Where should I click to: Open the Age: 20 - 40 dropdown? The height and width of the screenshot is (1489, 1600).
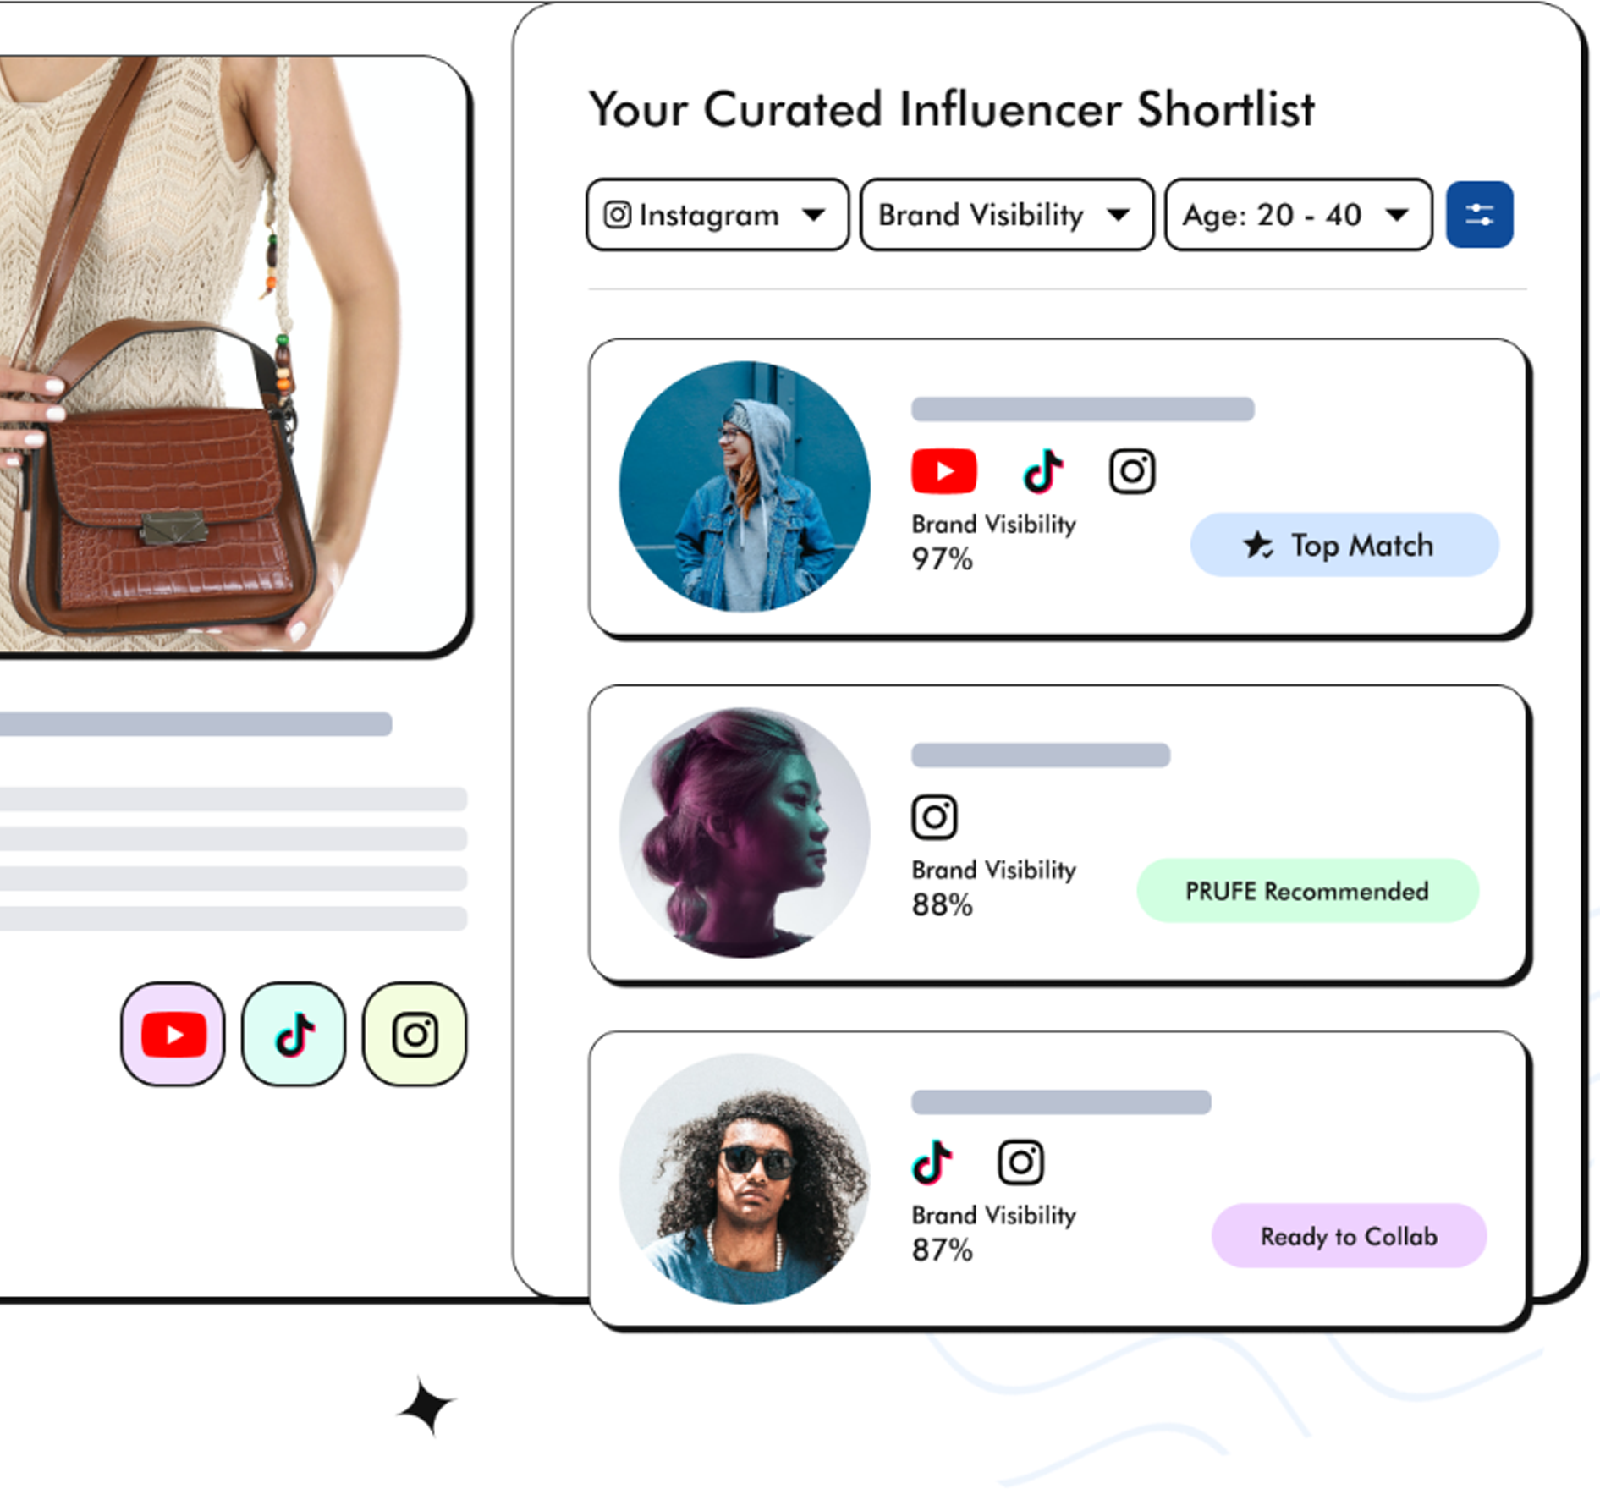1298,214
